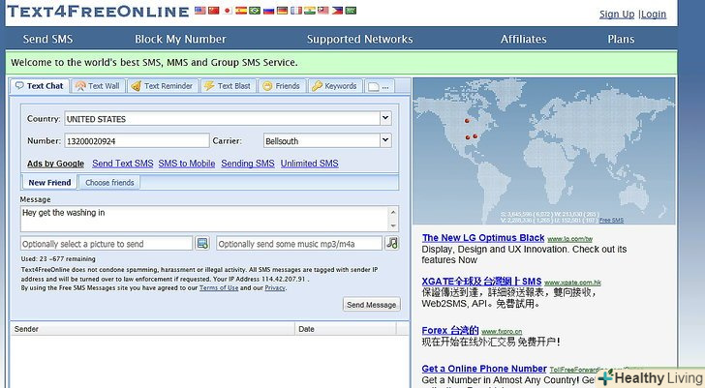Open the Text Reminder tab

click(162, 86)
